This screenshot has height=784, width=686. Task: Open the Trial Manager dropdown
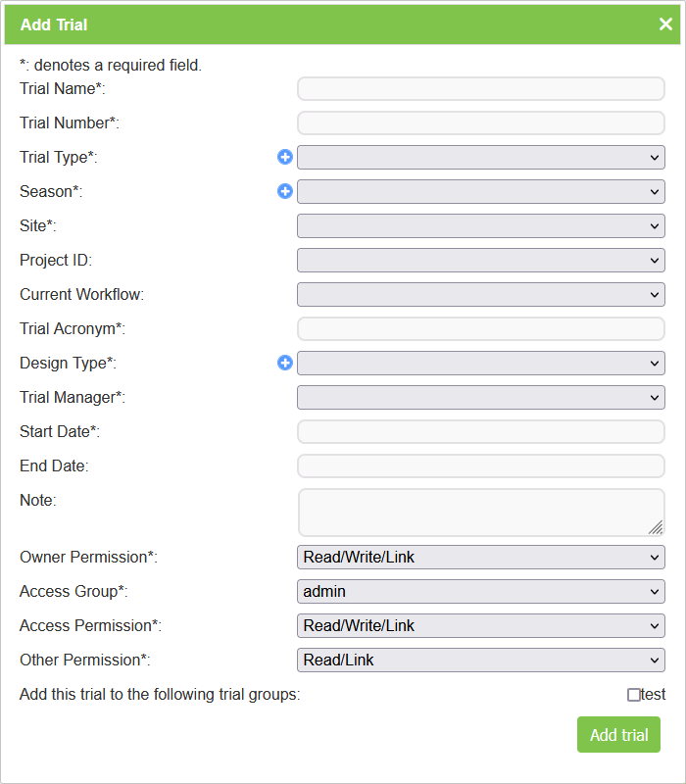coord(480,397)
